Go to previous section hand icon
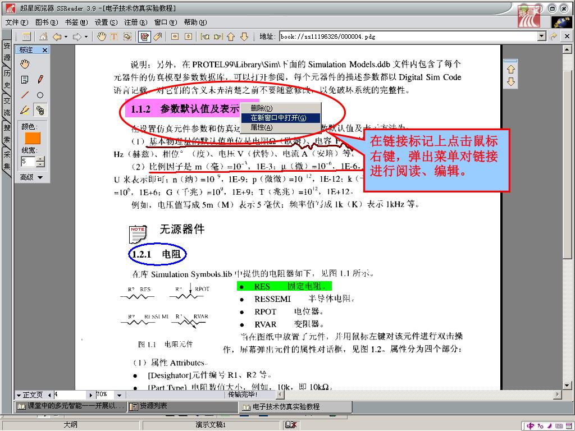Image resolution: width=575 pixels, height=431 pixels. (x=205, y=36)
